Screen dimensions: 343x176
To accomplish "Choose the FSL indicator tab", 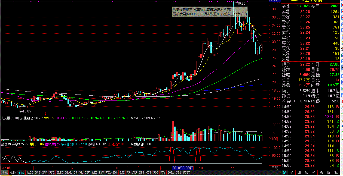I will 52,172.
